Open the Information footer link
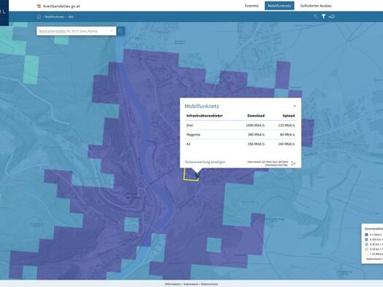 (173, 284)
